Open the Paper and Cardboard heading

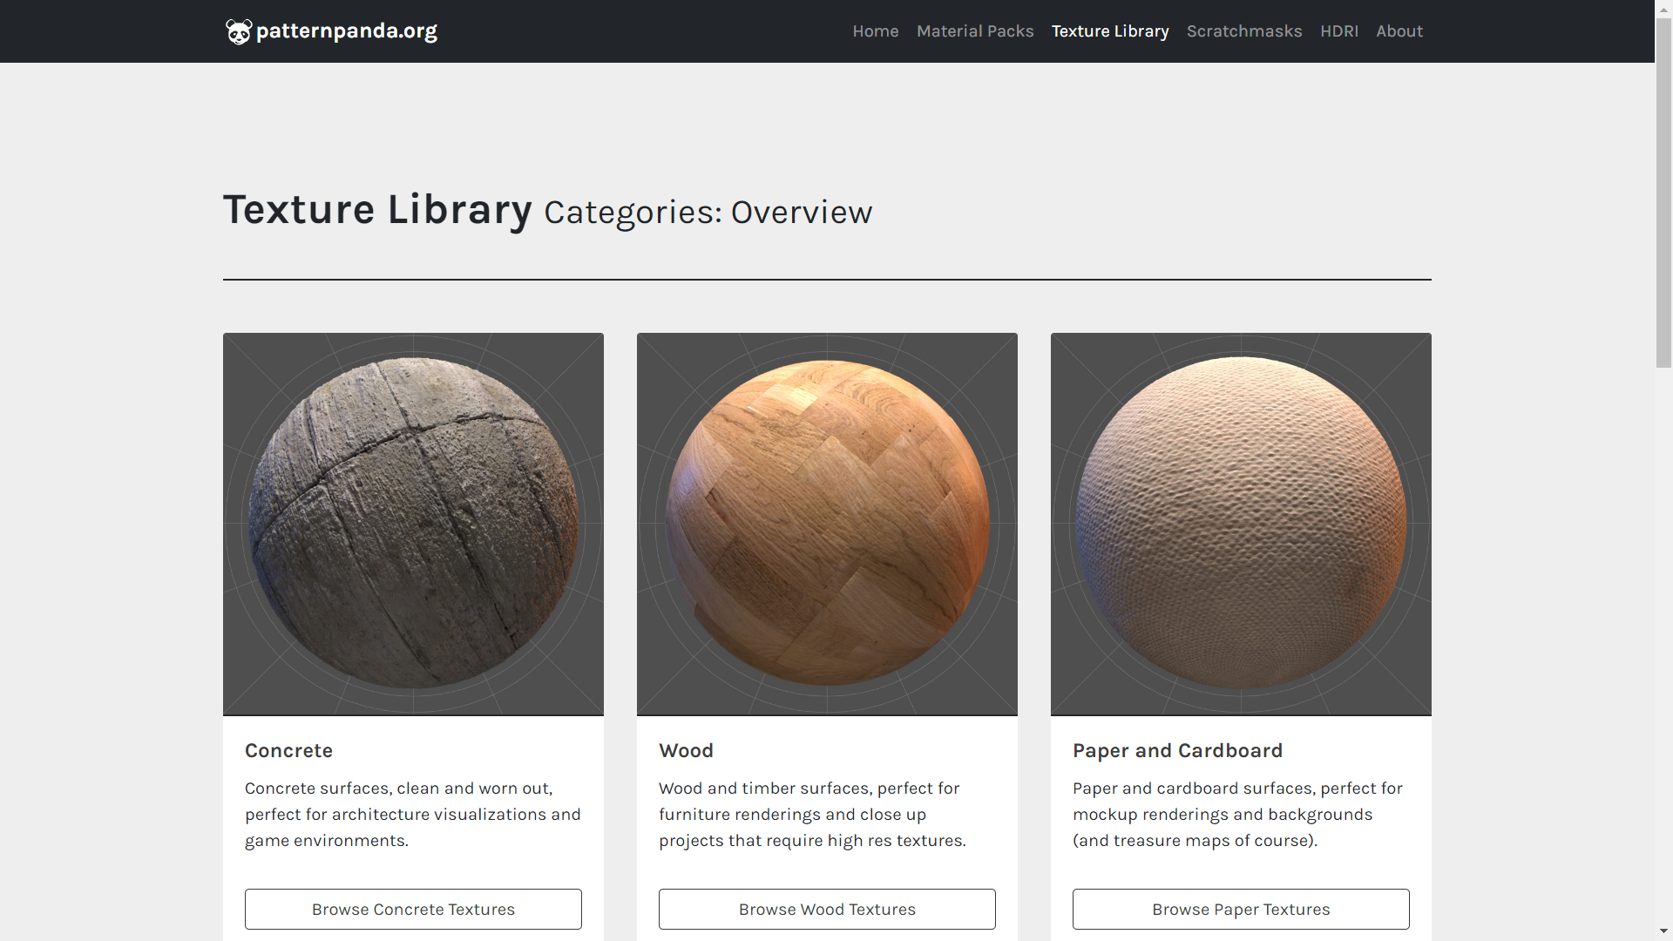click(1177, 751)
